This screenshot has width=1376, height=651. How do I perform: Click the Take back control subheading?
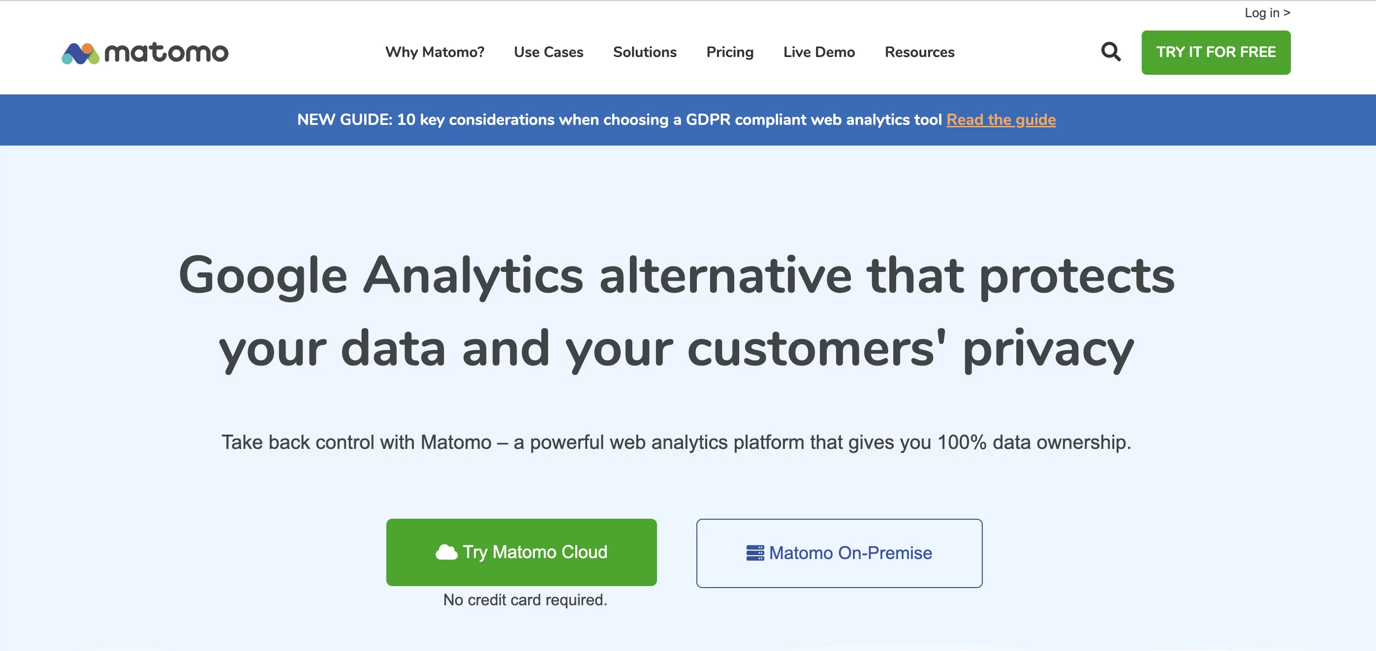point(676,443)
